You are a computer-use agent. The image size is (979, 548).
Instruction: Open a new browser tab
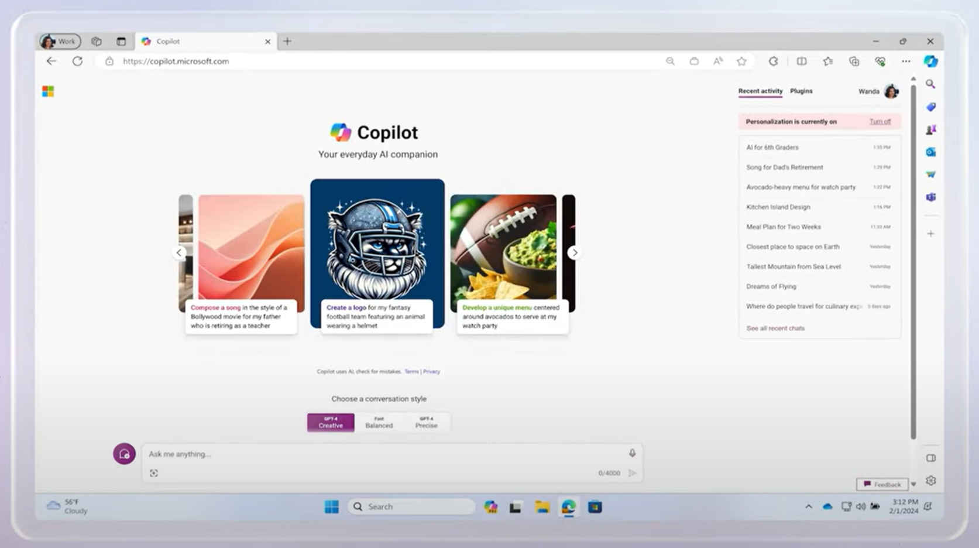287,42
